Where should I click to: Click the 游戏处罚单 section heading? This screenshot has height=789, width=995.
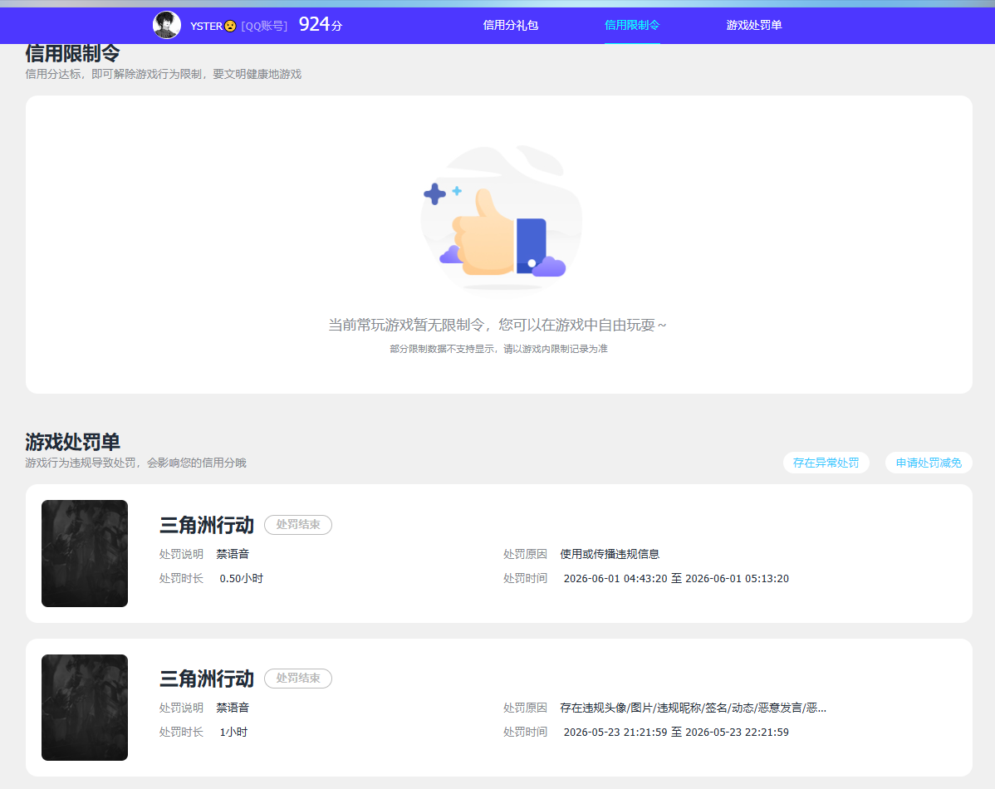(x=72, y=442)
